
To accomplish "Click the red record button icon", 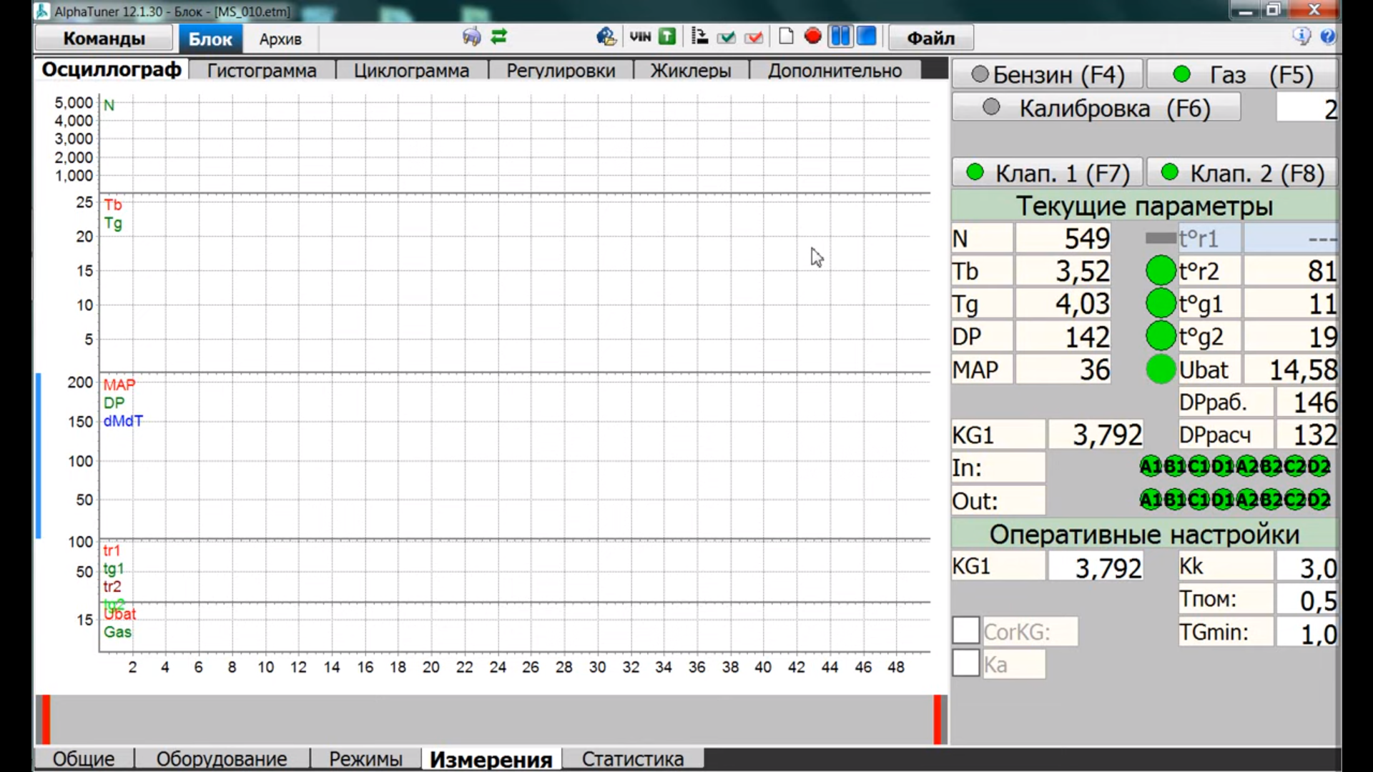I will (812, 36).
